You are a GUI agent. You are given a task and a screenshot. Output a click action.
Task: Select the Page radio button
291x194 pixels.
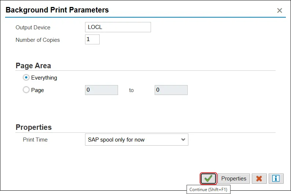point(26,90)
